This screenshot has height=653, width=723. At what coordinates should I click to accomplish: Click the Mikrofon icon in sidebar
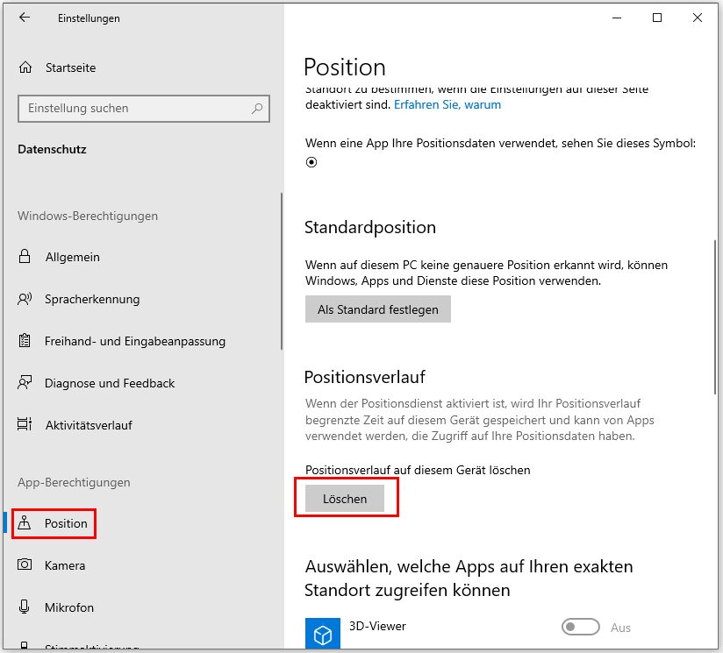[25, 607]
